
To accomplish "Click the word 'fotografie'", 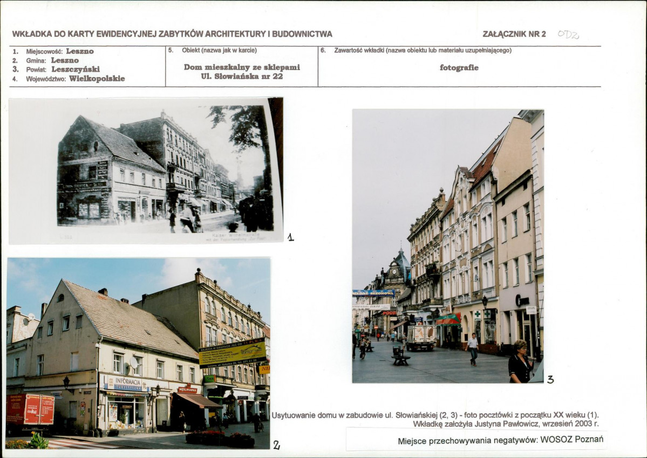I will point(459,67).
